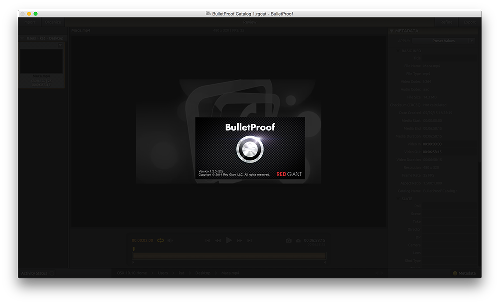Click the Resolution value '480 x 320'
Viewport: 500px width, 304px height.
point(431,167)
